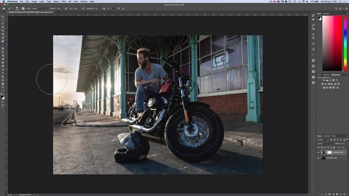The height and width of the screenshot is (196, 349).
Task: Open the brush settings panel from options bar
Action: [x=23, y=9]
